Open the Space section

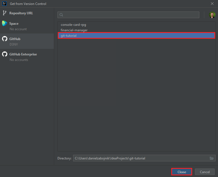click(x=27, y=26)
